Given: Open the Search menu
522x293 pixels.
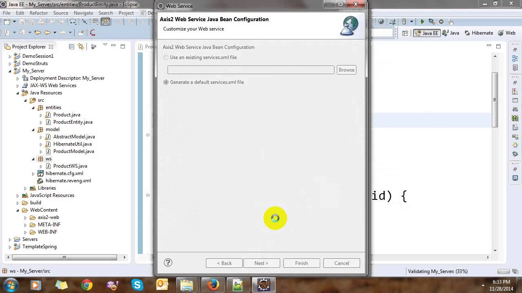Looking at the screenshot, I should 106,13.
